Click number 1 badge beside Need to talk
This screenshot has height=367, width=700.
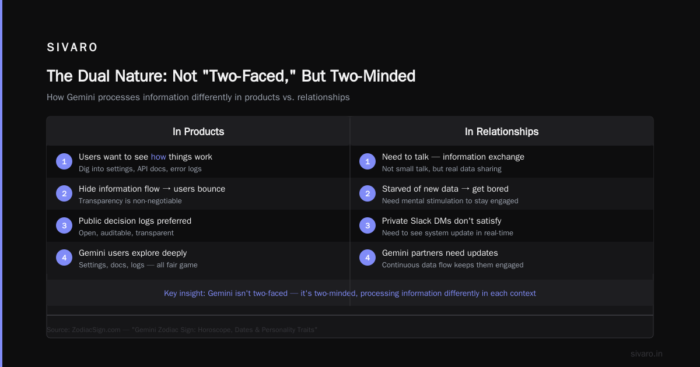(367, 161)
